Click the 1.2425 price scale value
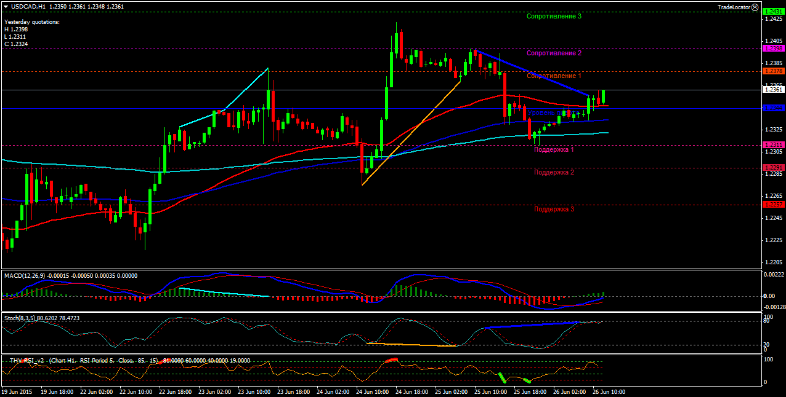The image size is (786, 397). (x=773, y=18)
